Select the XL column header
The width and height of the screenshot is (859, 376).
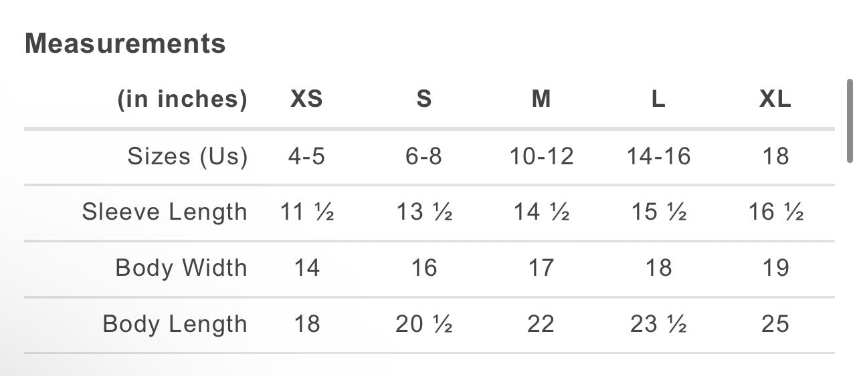pos(775,100)
